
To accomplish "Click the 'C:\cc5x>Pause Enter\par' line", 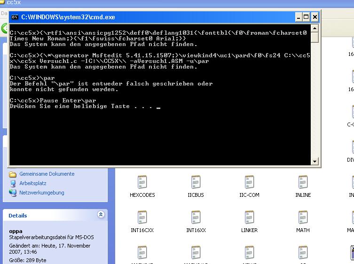I will click(x=53, y=101).
